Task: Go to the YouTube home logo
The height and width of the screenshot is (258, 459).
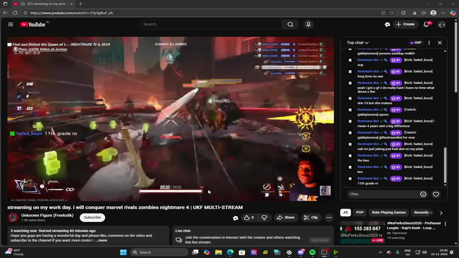Action: click(x=33, y=24)
